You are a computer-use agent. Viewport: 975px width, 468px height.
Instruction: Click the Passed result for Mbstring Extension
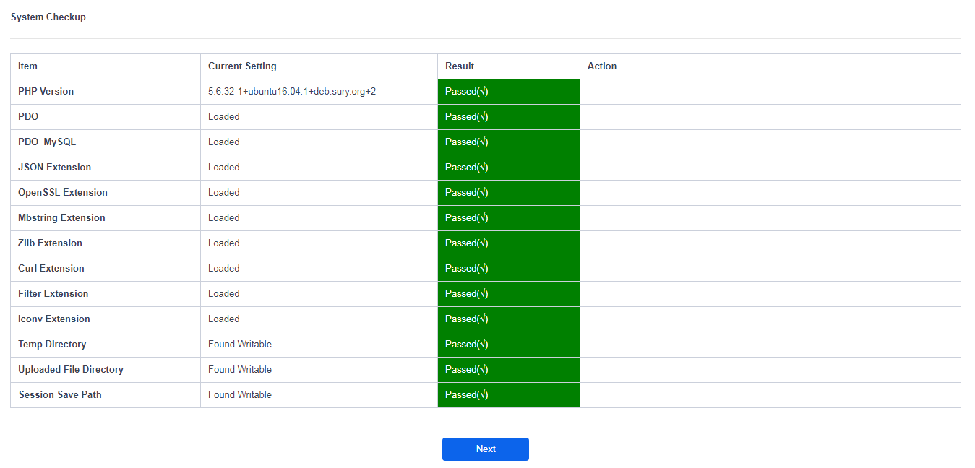tap(509, 218)
